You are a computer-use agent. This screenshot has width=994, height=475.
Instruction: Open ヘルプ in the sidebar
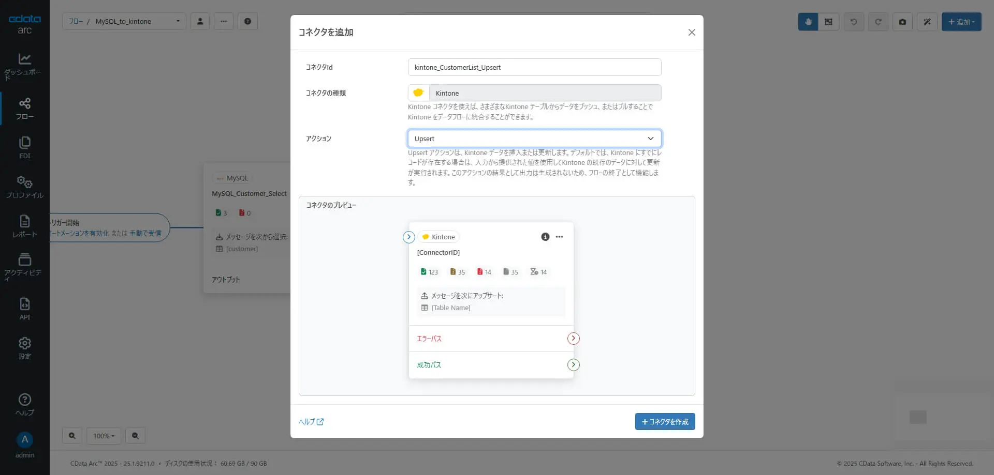(x=24, y=405)
